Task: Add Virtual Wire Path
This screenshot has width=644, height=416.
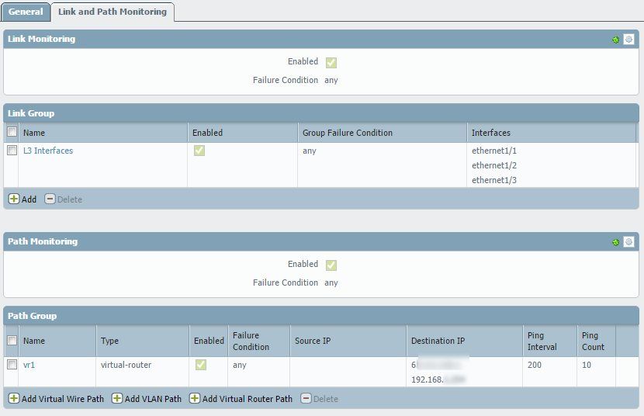Action: [x=57, y=399]
